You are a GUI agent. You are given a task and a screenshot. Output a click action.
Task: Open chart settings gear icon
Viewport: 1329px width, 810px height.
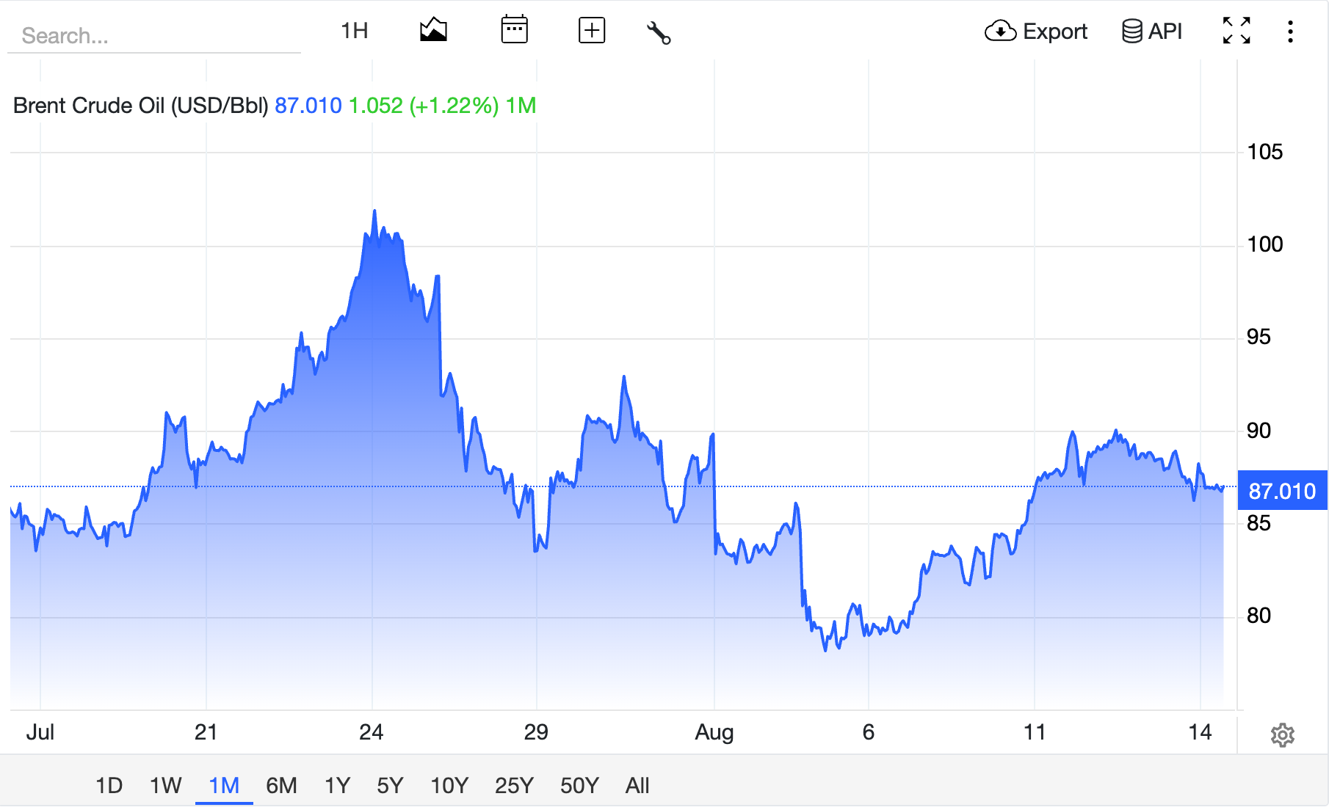(x=1283, y=734)
